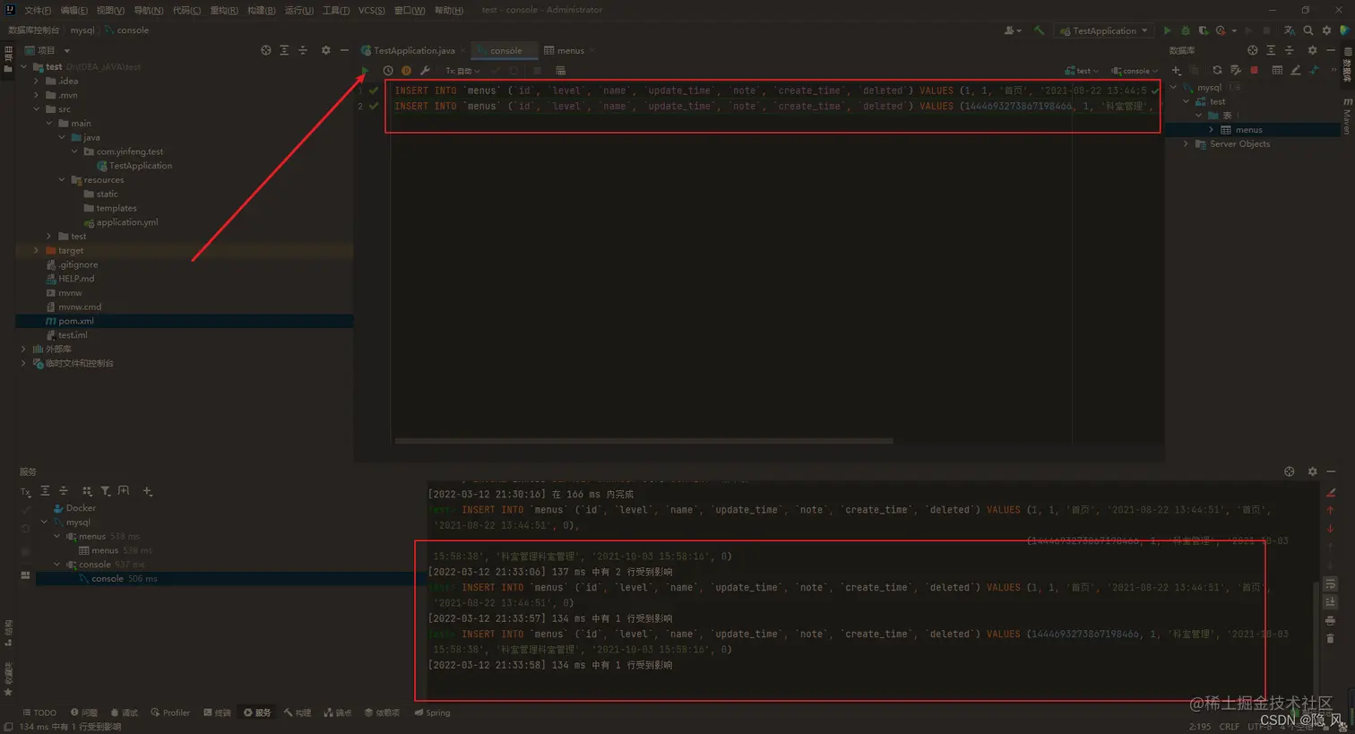Open translate icon in top toolbar

click(1289, 30)
